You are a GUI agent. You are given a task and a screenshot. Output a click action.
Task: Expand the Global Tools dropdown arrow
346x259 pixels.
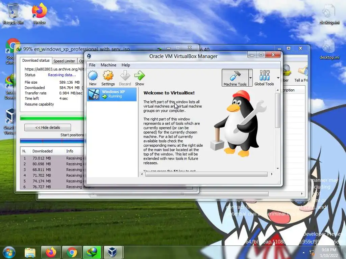[x=278, y=78]
